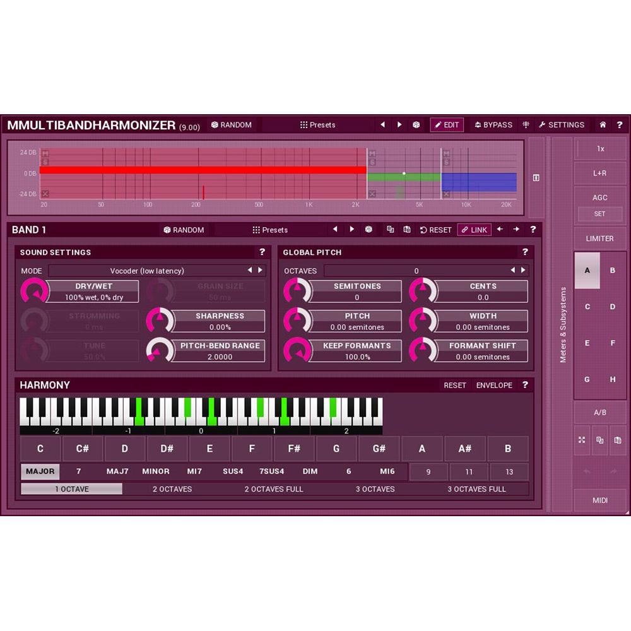This screenshot has width=631, height=631.
Task: Open the Presets browser
Action: tap(317, 124)
